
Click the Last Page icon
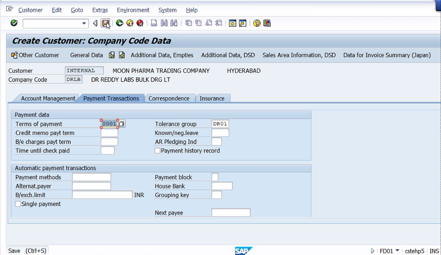(x=219, y=23)
